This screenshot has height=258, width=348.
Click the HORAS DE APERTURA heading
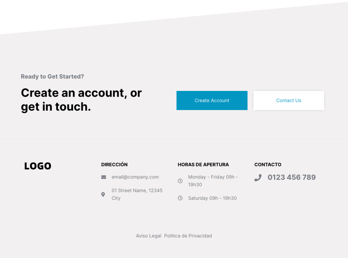(203, 164)
